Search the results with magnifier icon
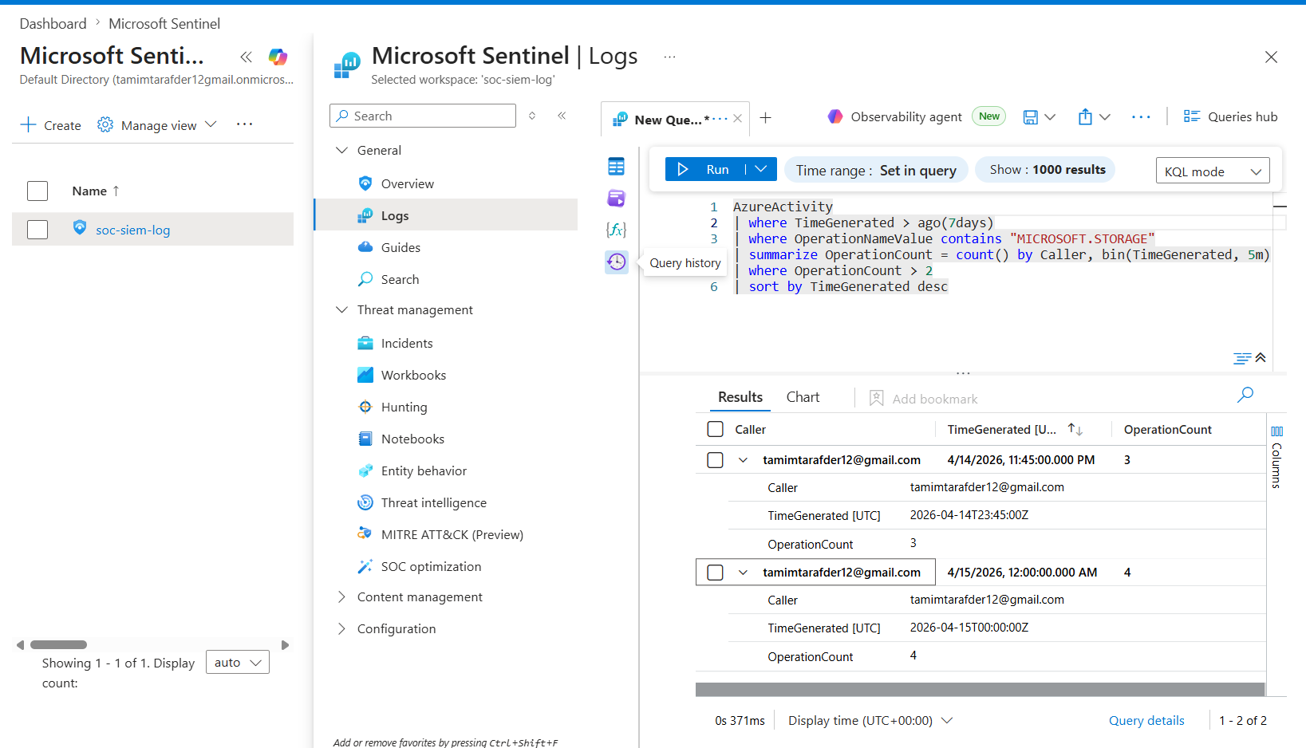 [x=1245, y=395]
